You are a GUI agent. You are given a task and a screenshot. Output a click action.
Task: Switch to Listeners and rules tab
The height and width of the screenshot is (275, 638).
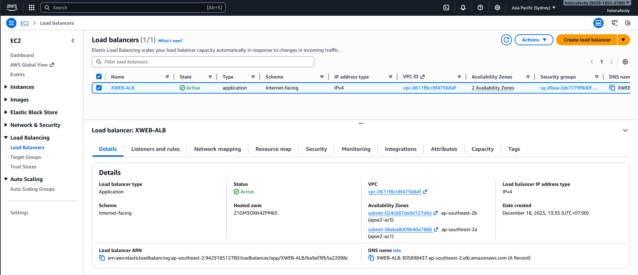[155, 149]
